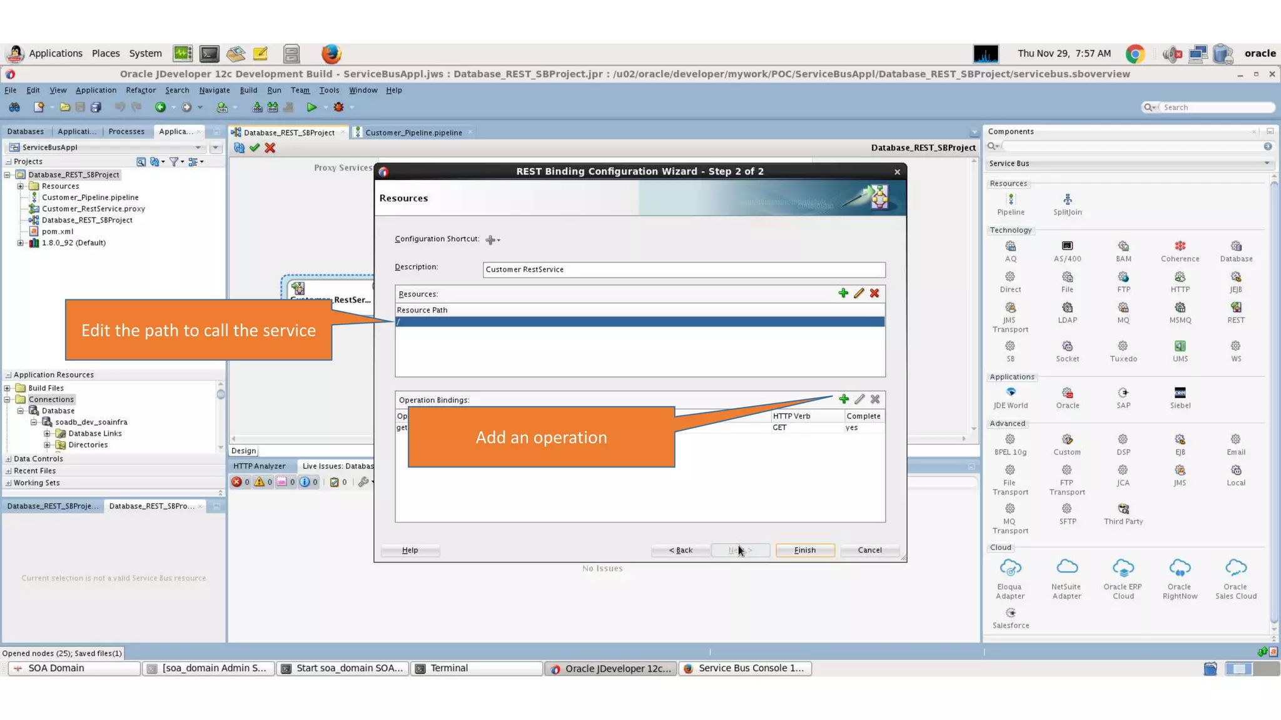The height and width of the screenshot is (720, 1281).
Task: Click the Back button in wizard
Action: click(x=681, y=550)
